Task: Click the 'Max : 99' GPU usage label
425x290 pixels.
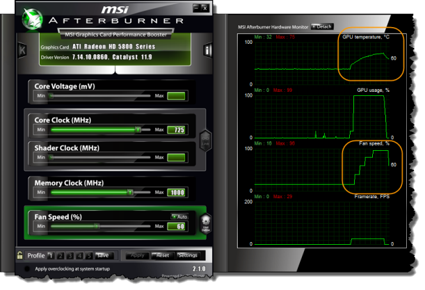Action: pos(282,90)
